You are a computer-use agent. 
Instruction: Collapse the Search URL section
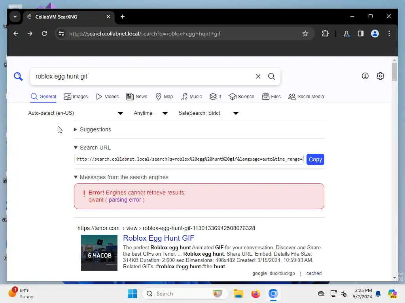92,148
